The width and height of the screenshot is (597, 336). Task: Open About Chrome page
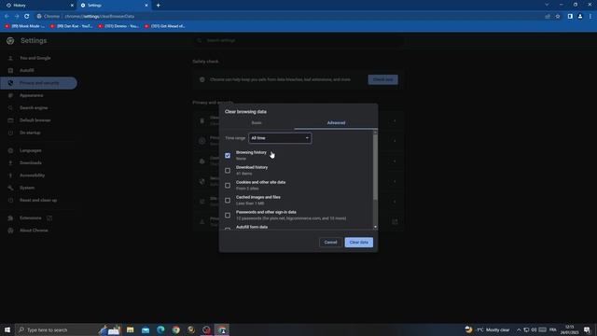[34, 231]
